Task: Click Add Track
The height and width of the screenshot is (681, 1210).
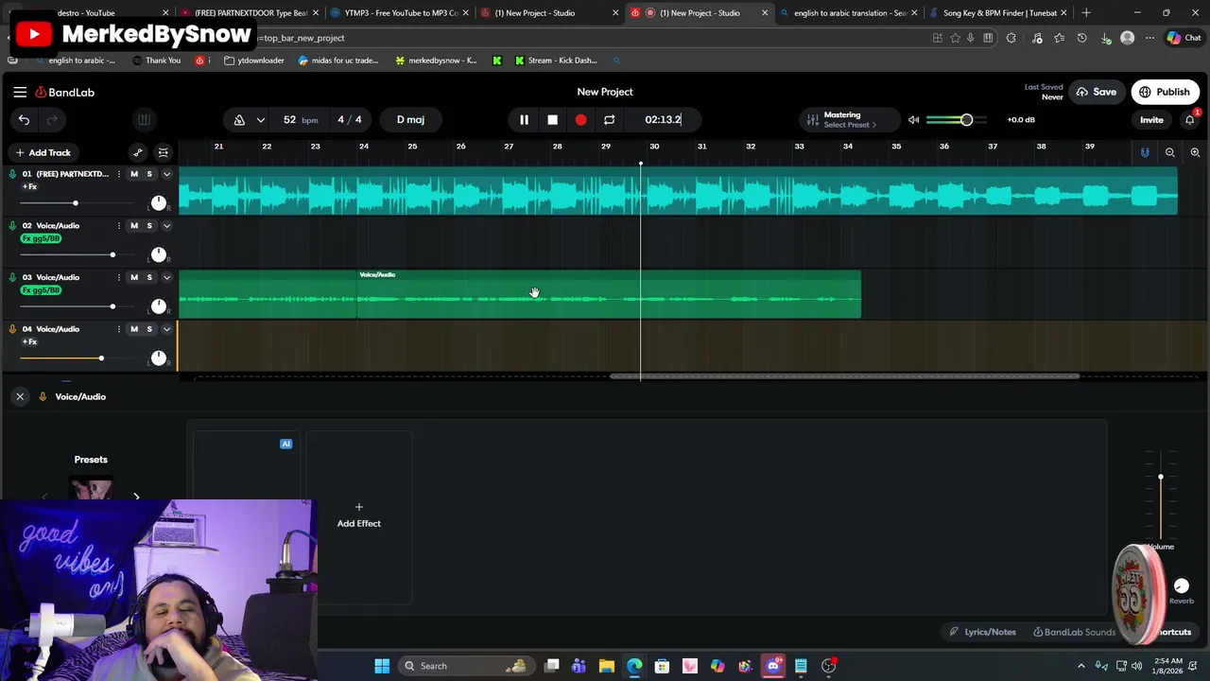Action: (42, 152)
